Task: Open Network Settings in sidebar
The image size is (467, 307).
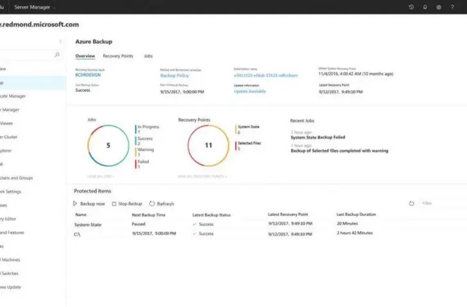Action: [11, 191]
